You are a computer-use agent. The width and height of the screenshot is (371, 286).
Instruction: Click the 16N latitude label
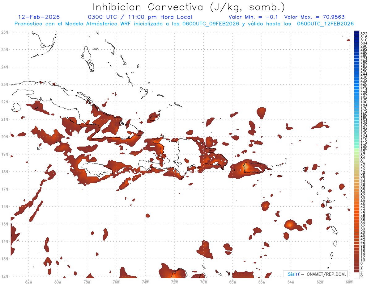tap(5, 206)
